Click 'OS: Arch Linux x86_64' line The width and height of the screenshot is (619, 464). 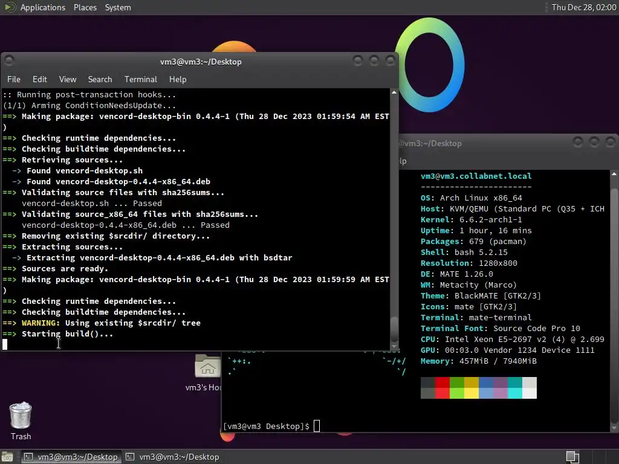[x=472, y=198]
